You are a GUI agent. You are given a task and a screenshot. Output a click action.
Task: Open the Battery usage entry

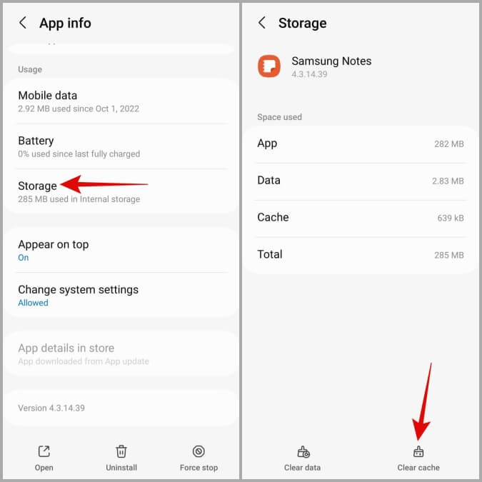(x=121, y=146)
